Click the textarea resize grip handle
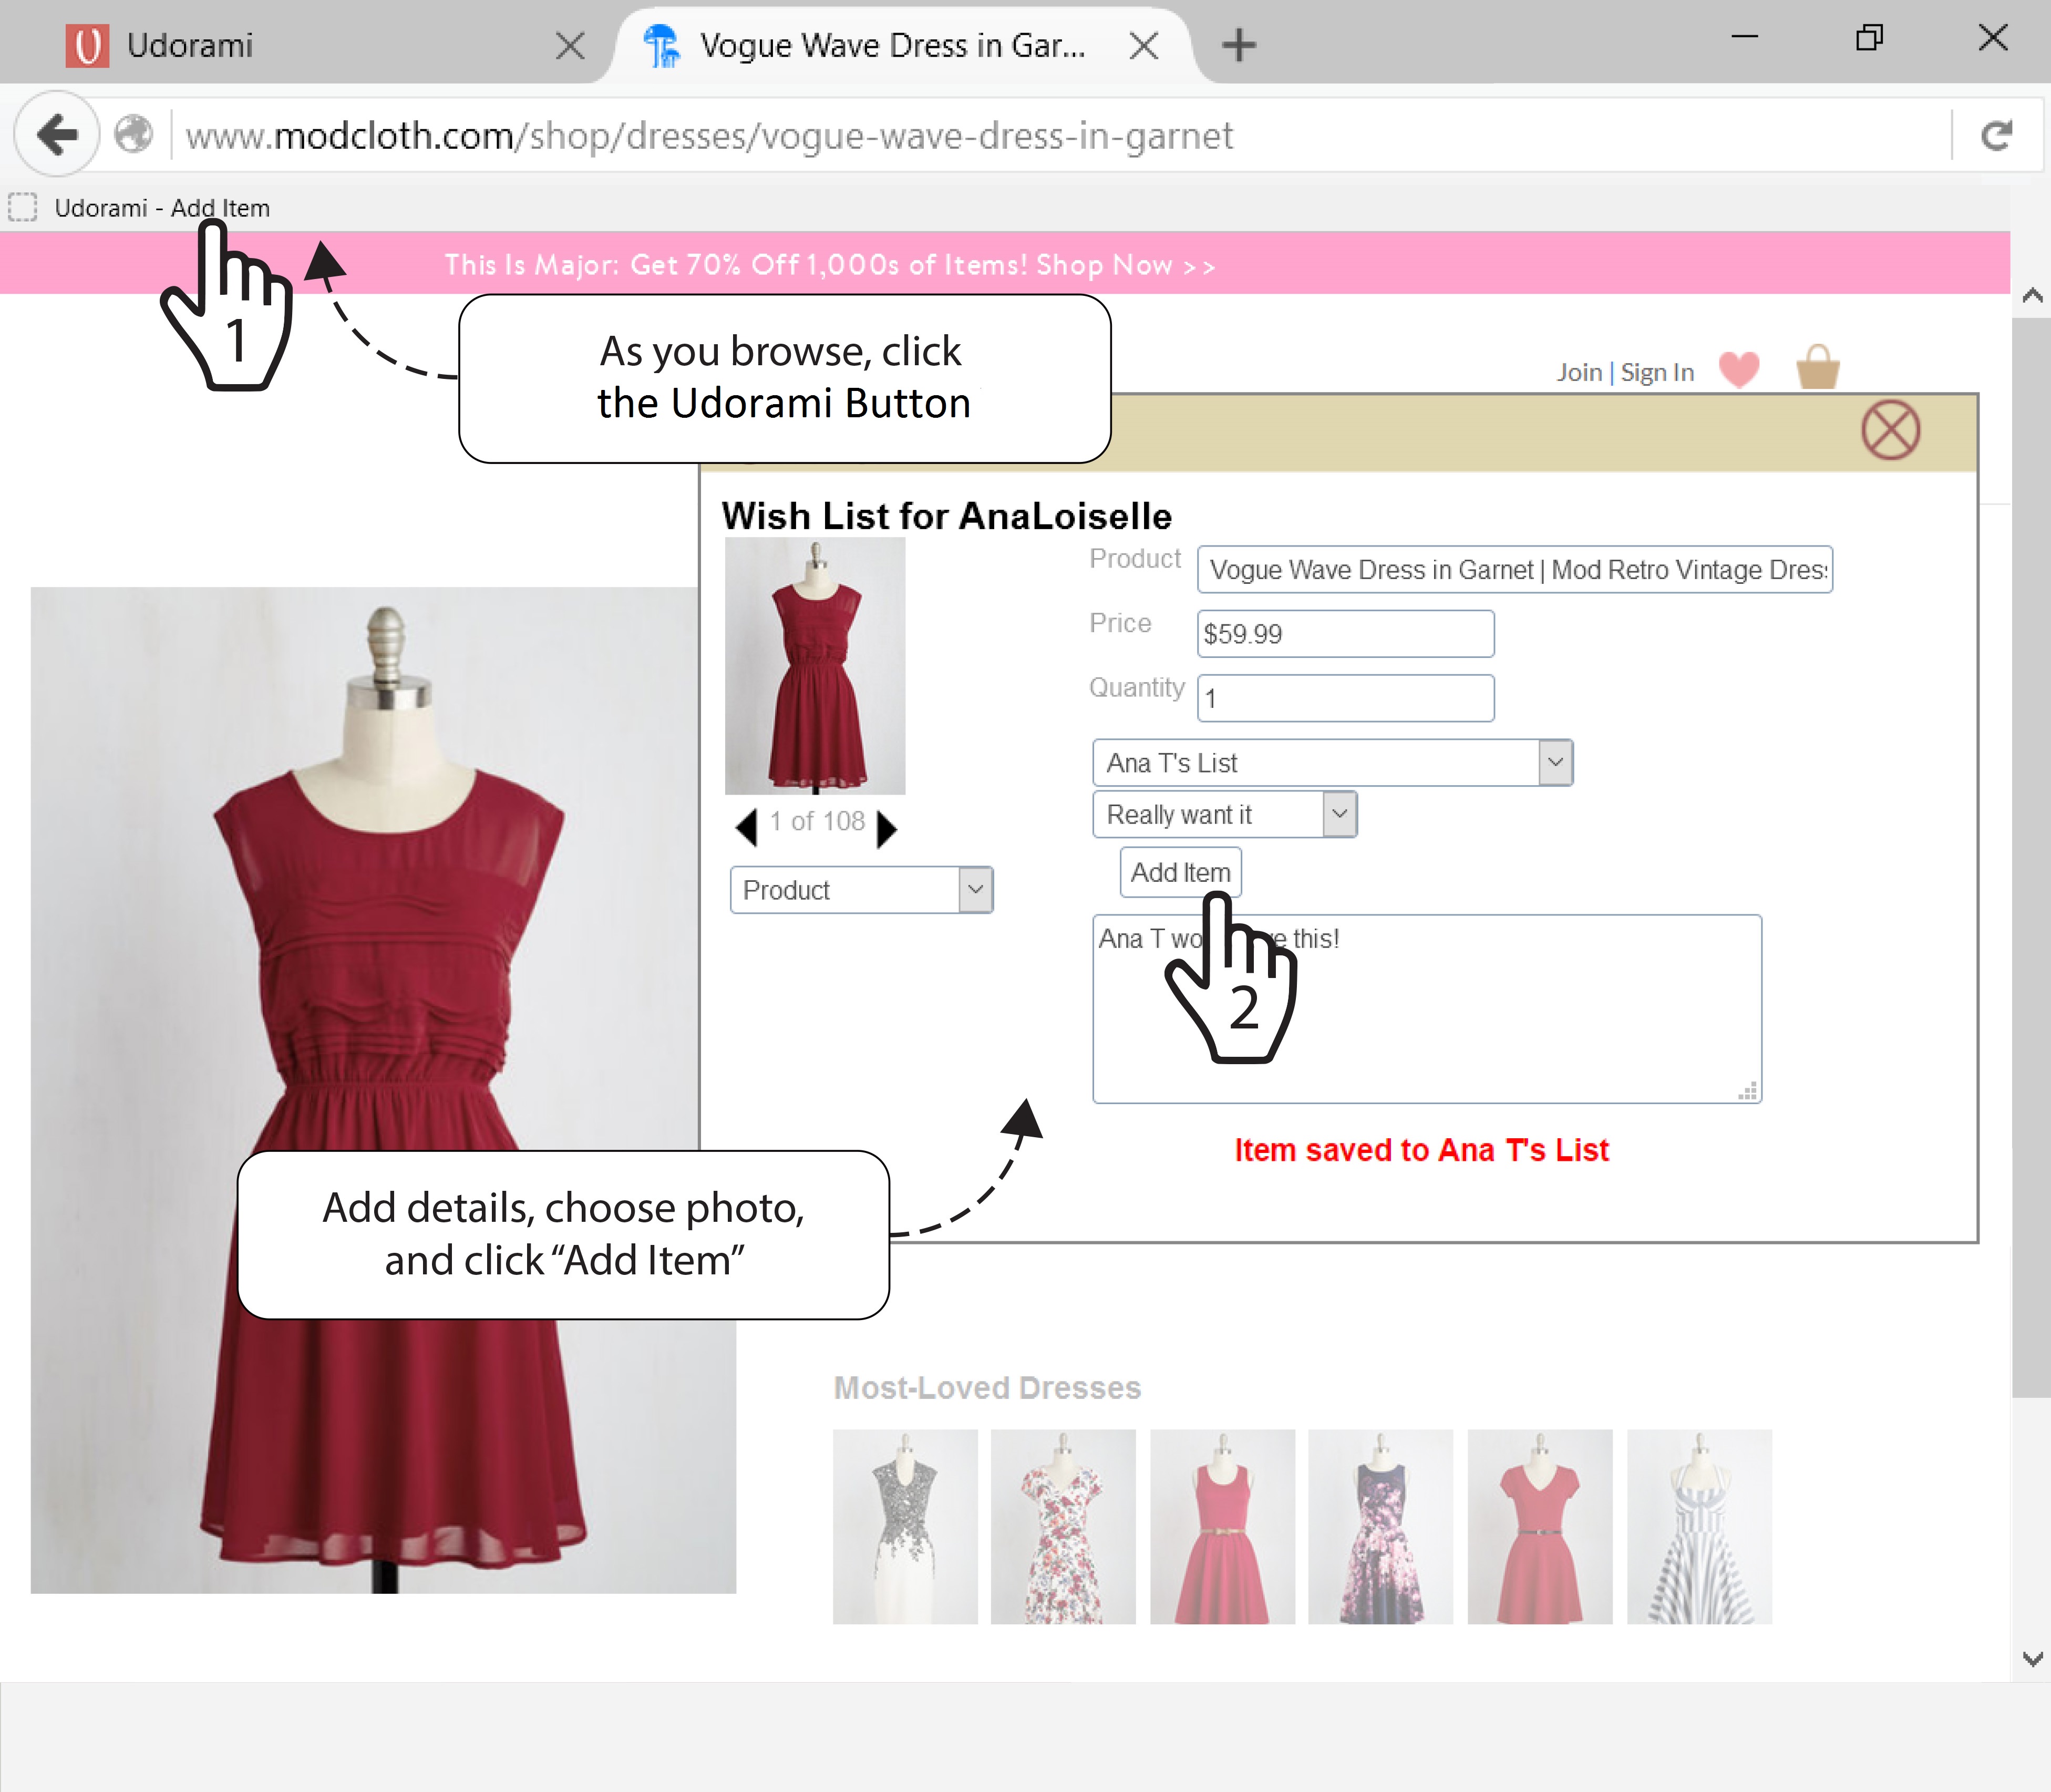Screen dimensions: 2051x1792 [1748, 1091]
